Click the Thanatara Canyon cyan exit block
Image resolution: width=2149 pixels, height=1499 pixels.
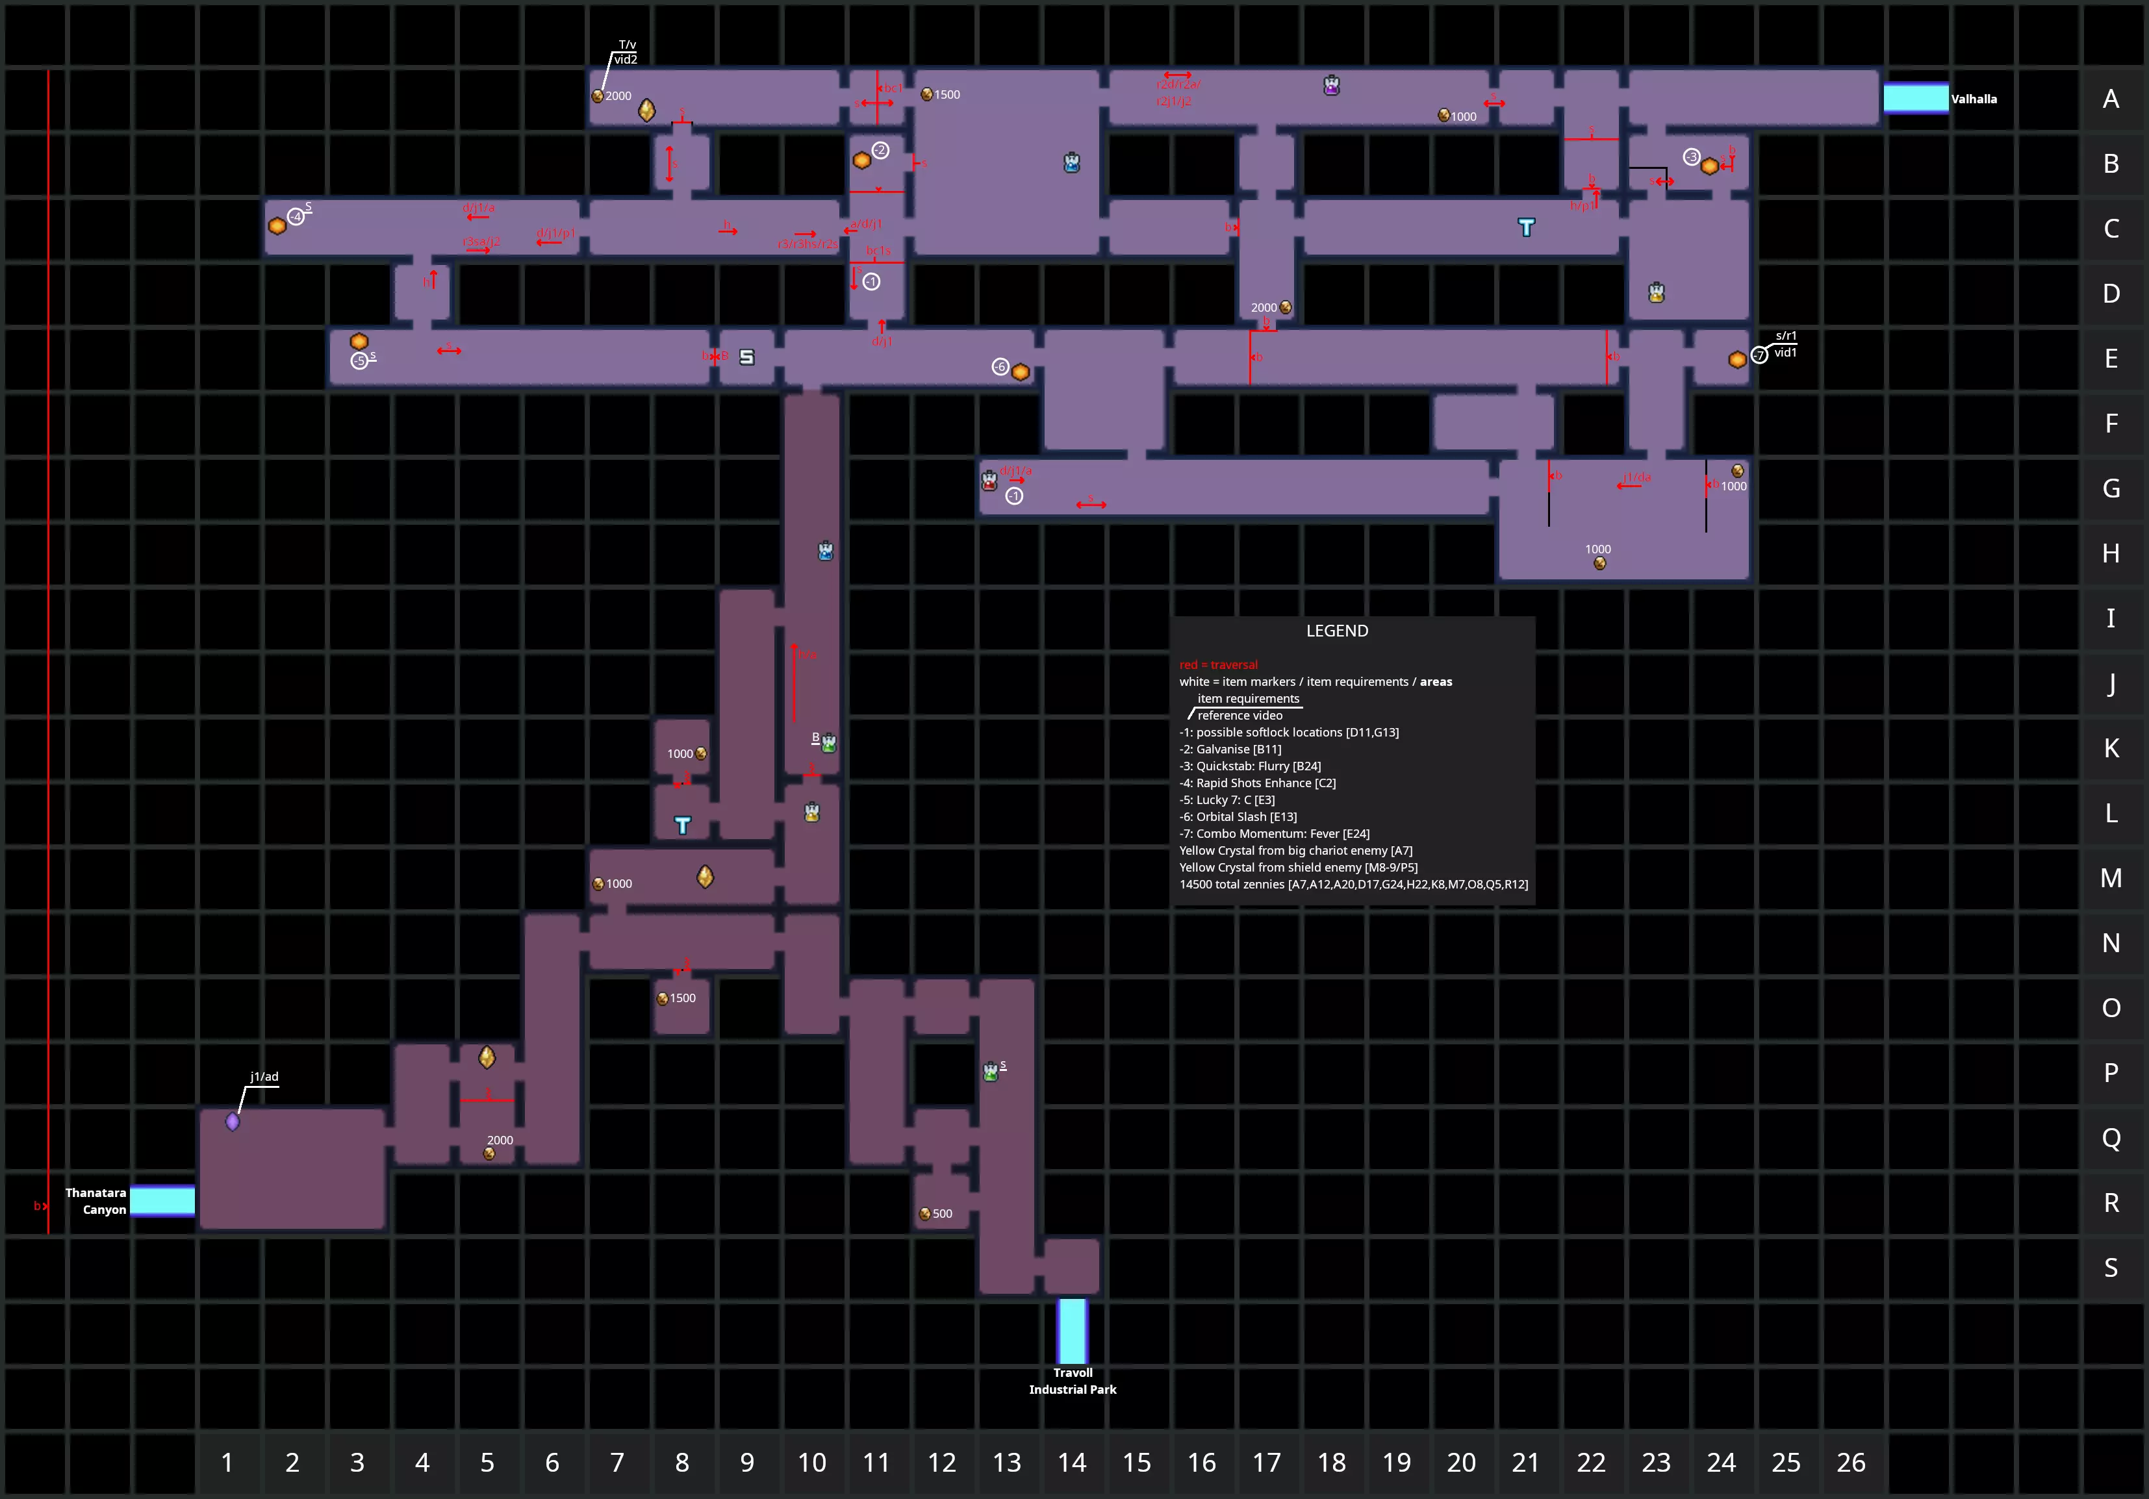click(162, 1200)
